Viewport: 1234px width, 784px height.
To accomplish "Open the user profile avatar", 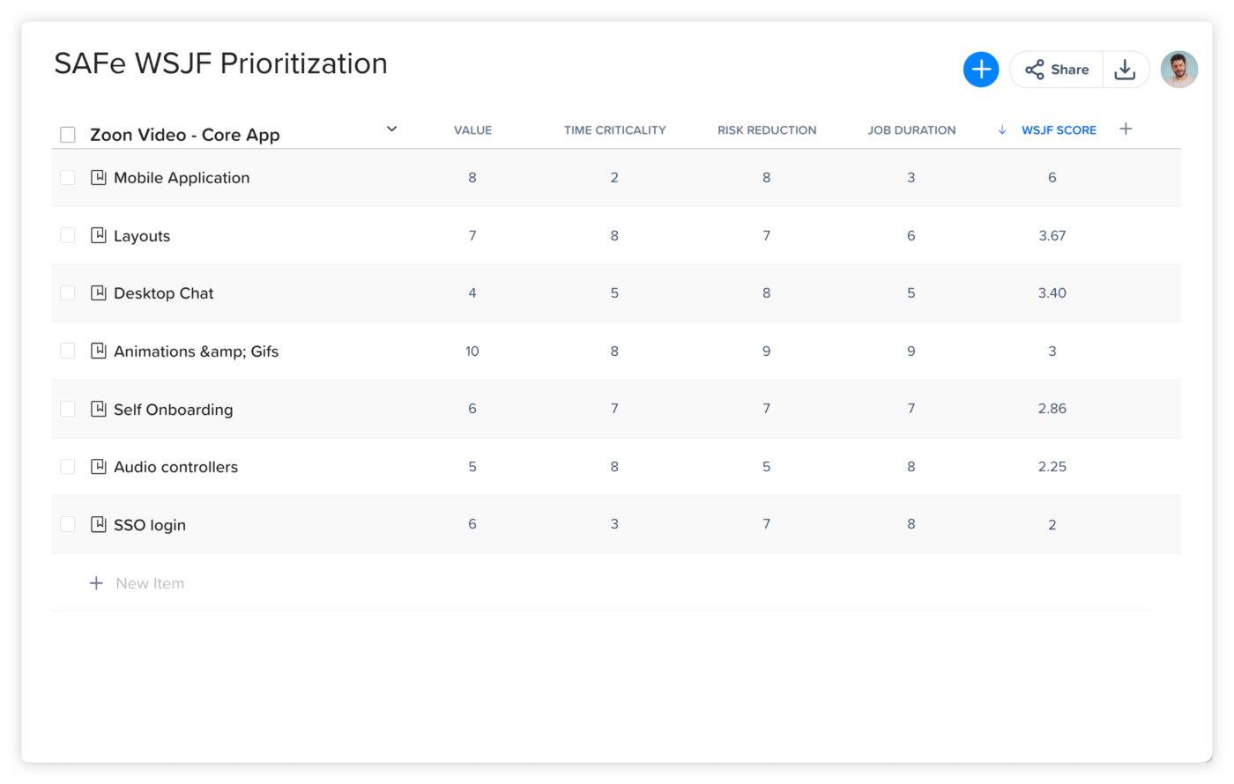I will pos(1178,69).
